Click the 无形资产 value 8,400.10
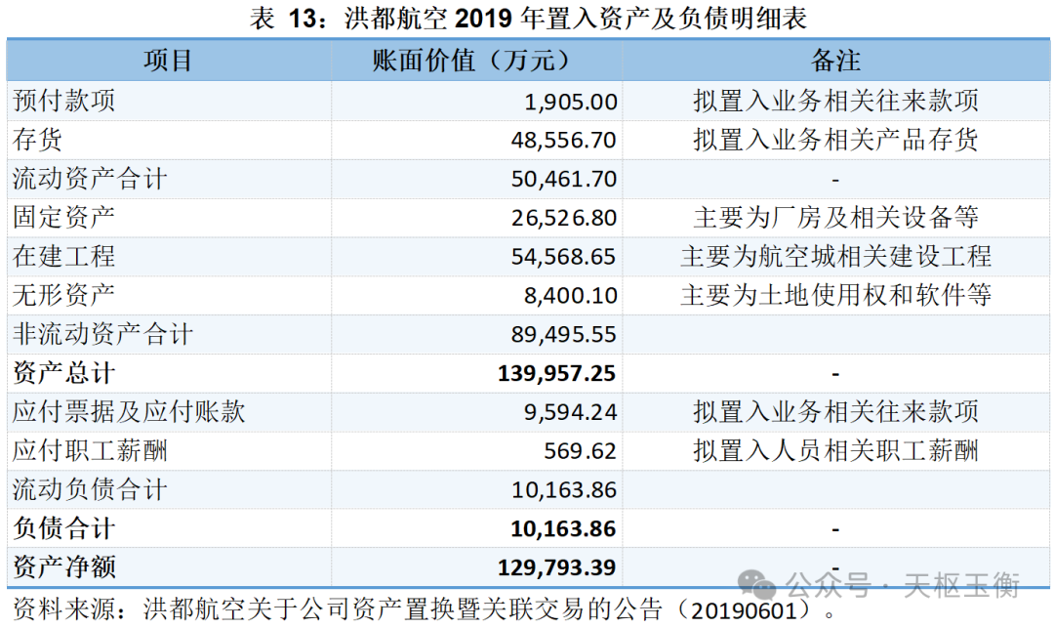Image resolution: width=1054 pixels, height=628 pixels. pyautogui.click(x=570, y=295)
